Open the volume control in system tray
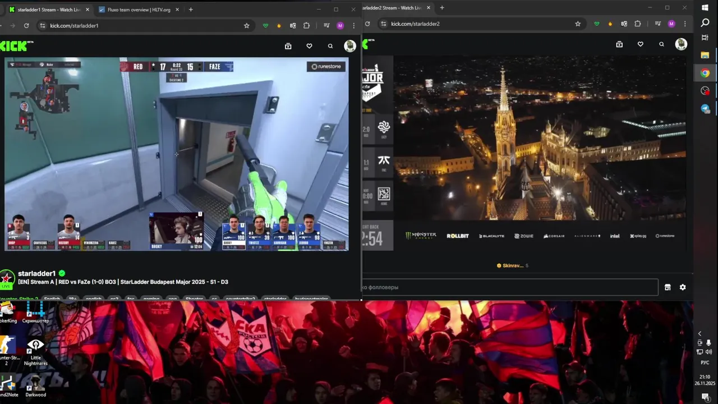 coord(708,352)
